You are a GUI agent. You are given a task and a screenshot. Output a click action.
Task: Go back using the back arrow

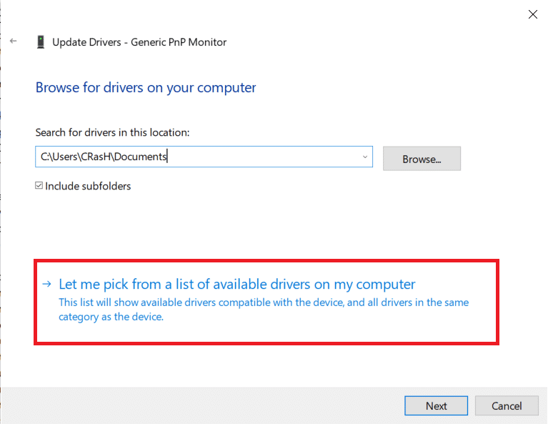(x=13, y=41)
